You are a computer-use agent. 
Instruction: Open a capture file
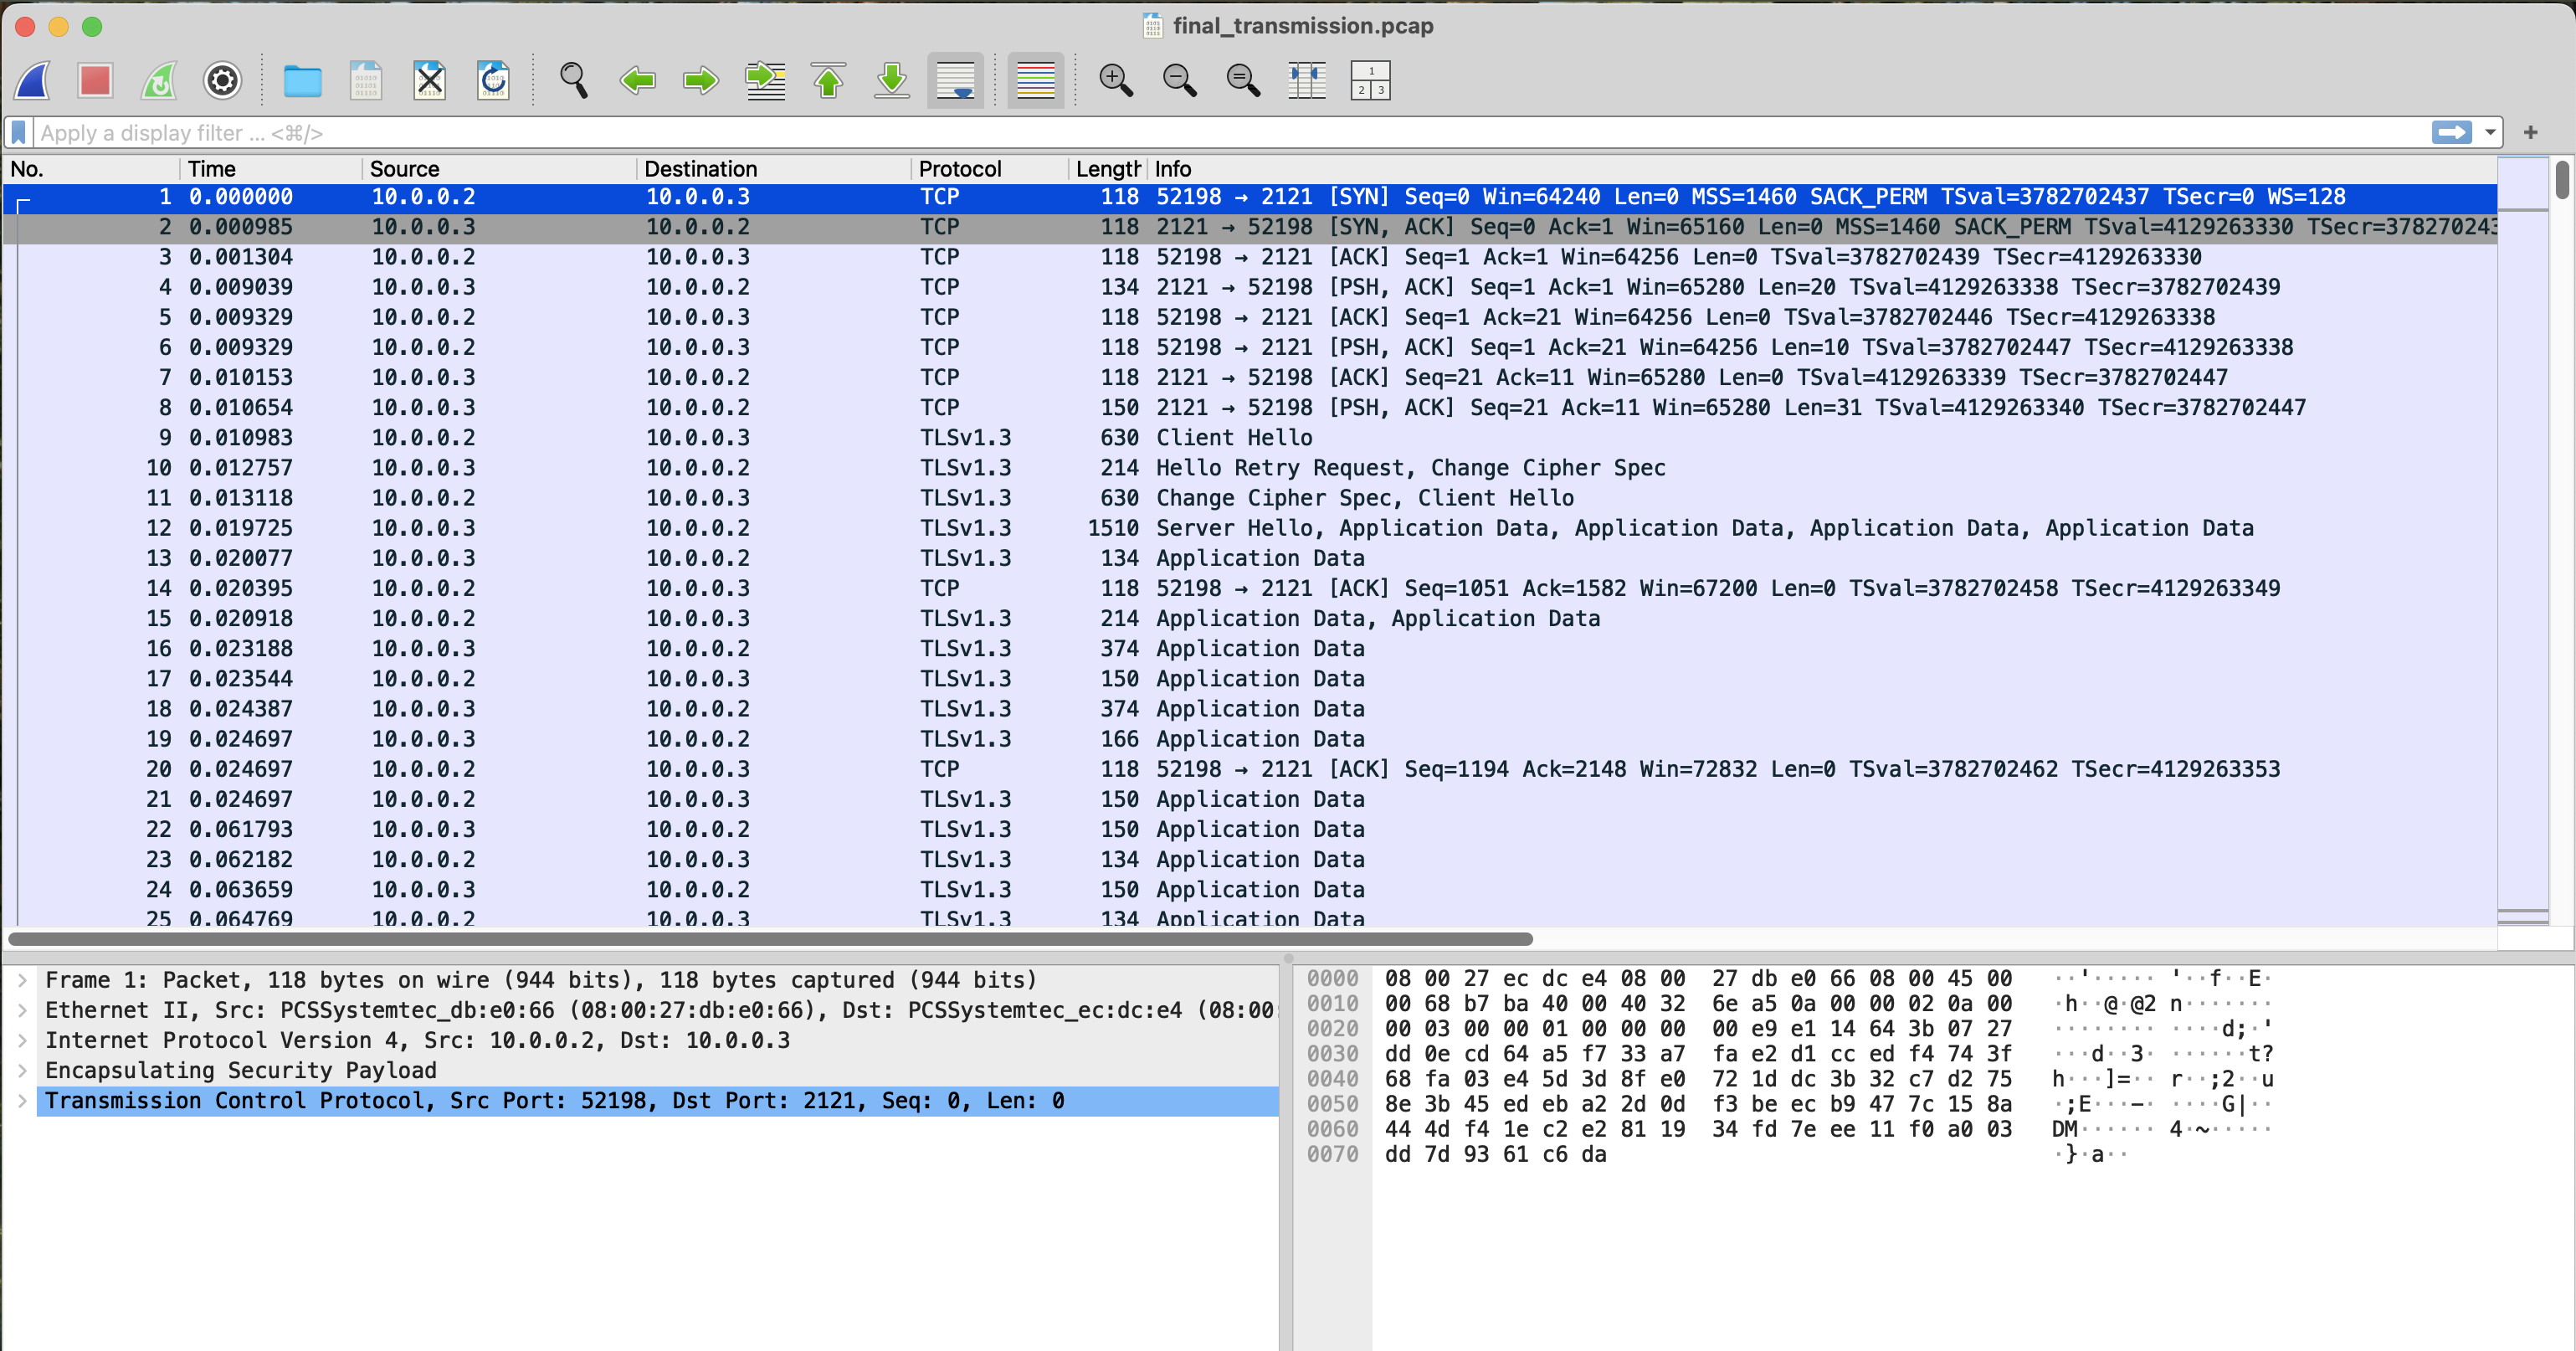tap(302, 80)
